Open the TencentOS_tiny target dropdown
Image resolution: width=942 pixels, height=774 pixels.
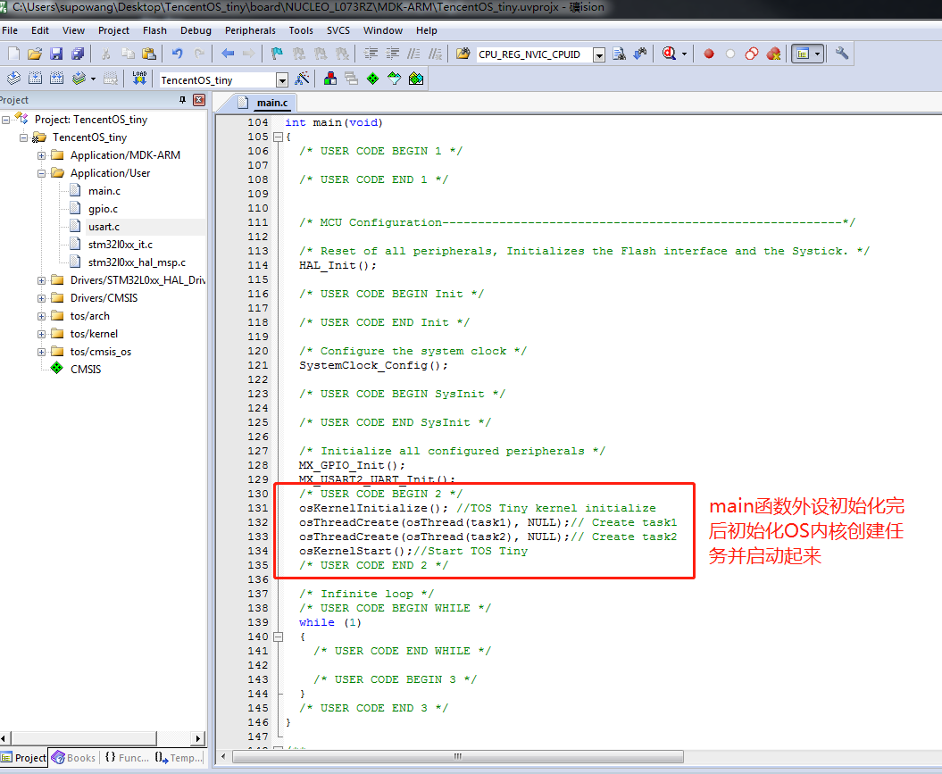pos(282,80)
